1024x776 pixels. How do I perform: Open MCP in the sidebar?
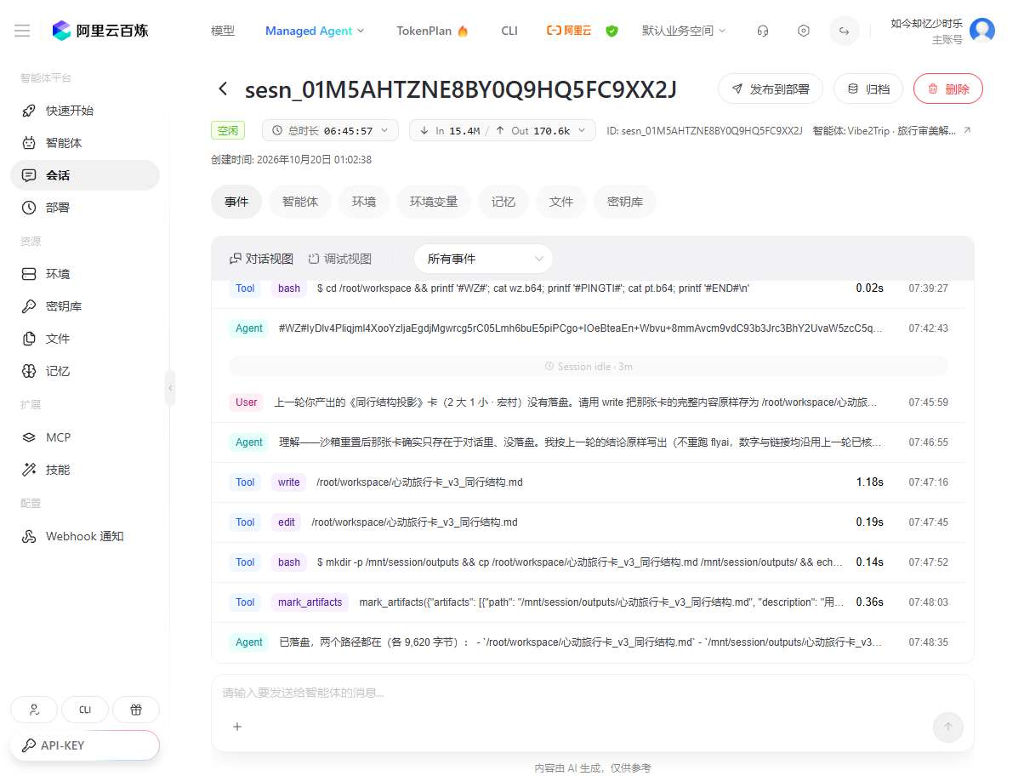click(84, 437)
